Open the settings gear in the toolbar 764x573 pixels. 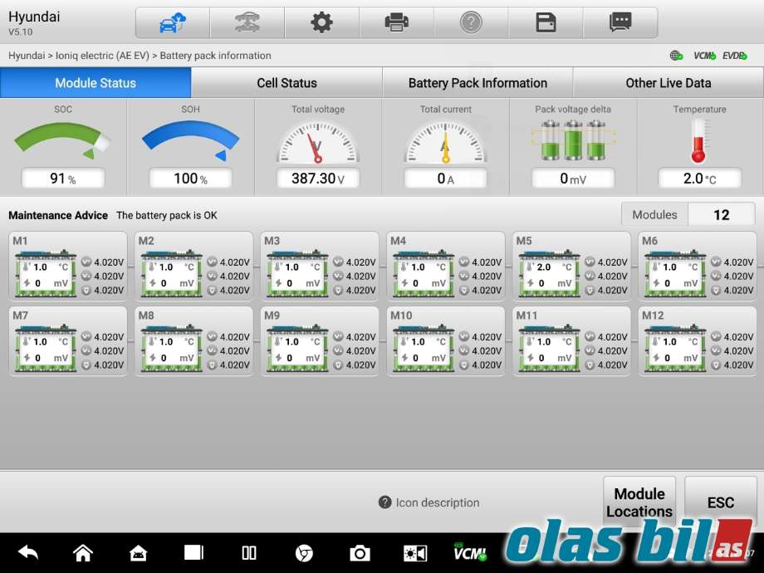[x=321, y=22]
